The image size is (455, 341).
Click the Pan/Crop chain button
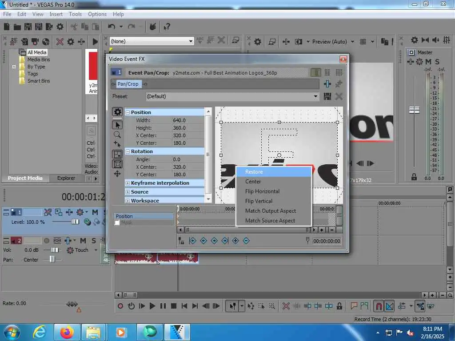point(128,84)
